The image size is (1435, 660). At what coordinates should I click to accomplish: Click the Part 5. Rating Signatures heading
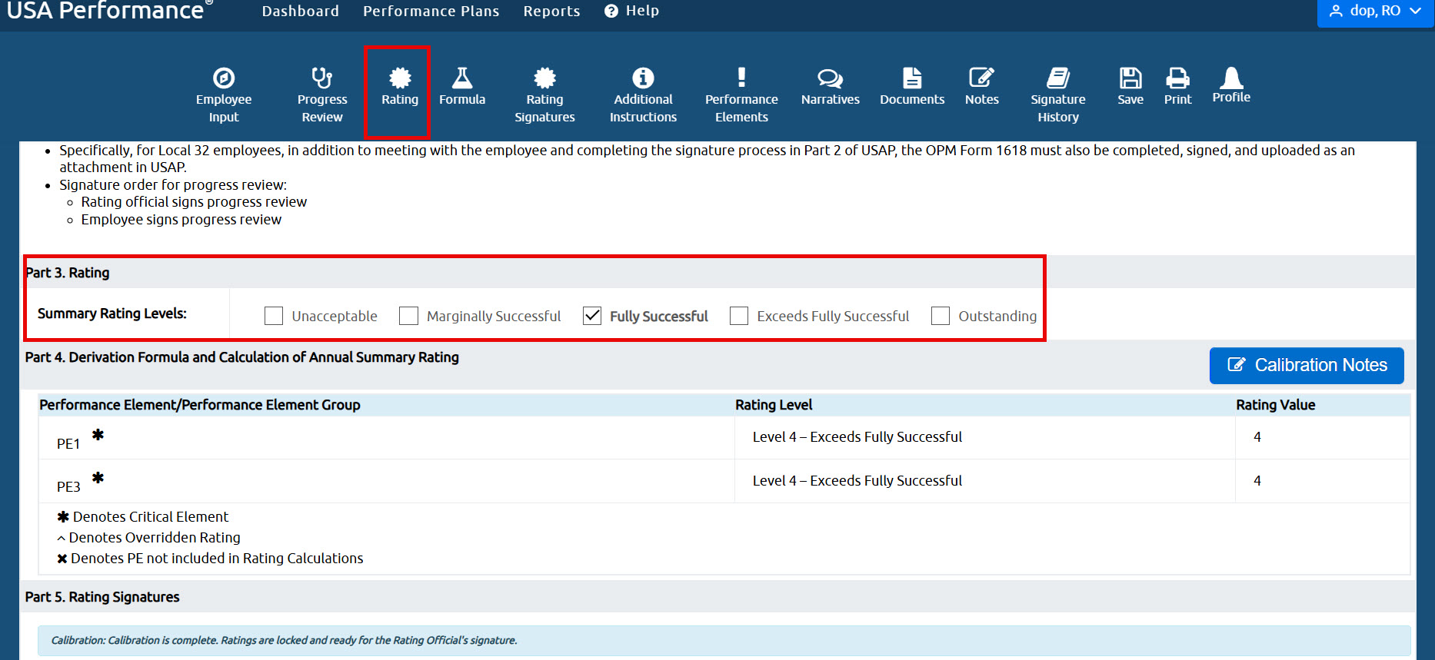pos(102,597)
